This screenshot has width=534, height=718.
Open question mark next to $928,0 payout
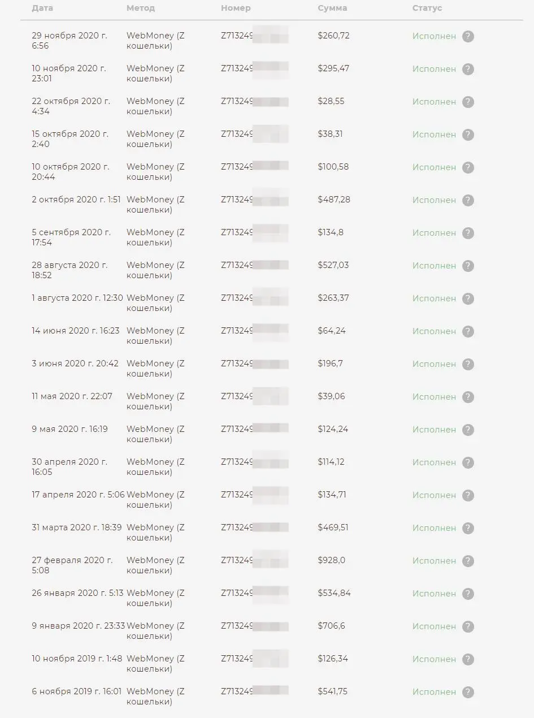pyautogui.click(x=468, y=561)
